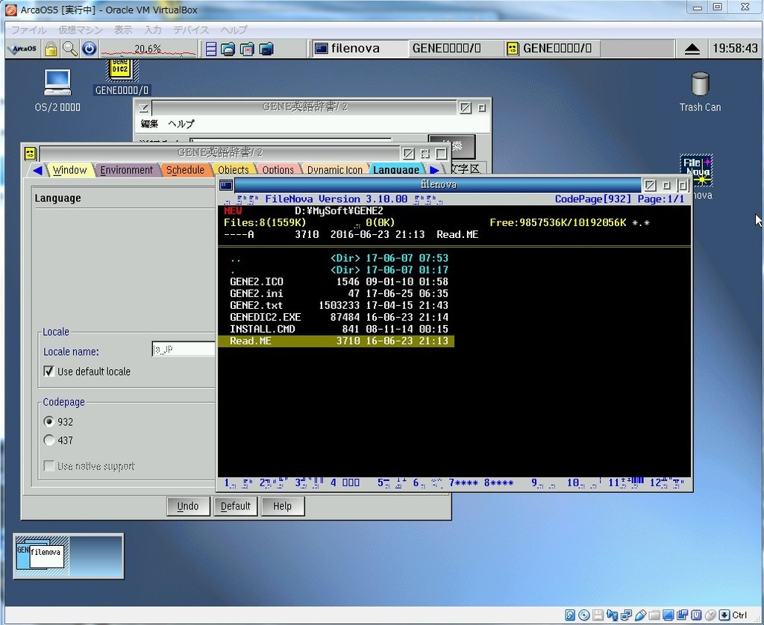Click the VirtualBox shared folders status icon
The image size is (764, 625).
click(654, 615)
